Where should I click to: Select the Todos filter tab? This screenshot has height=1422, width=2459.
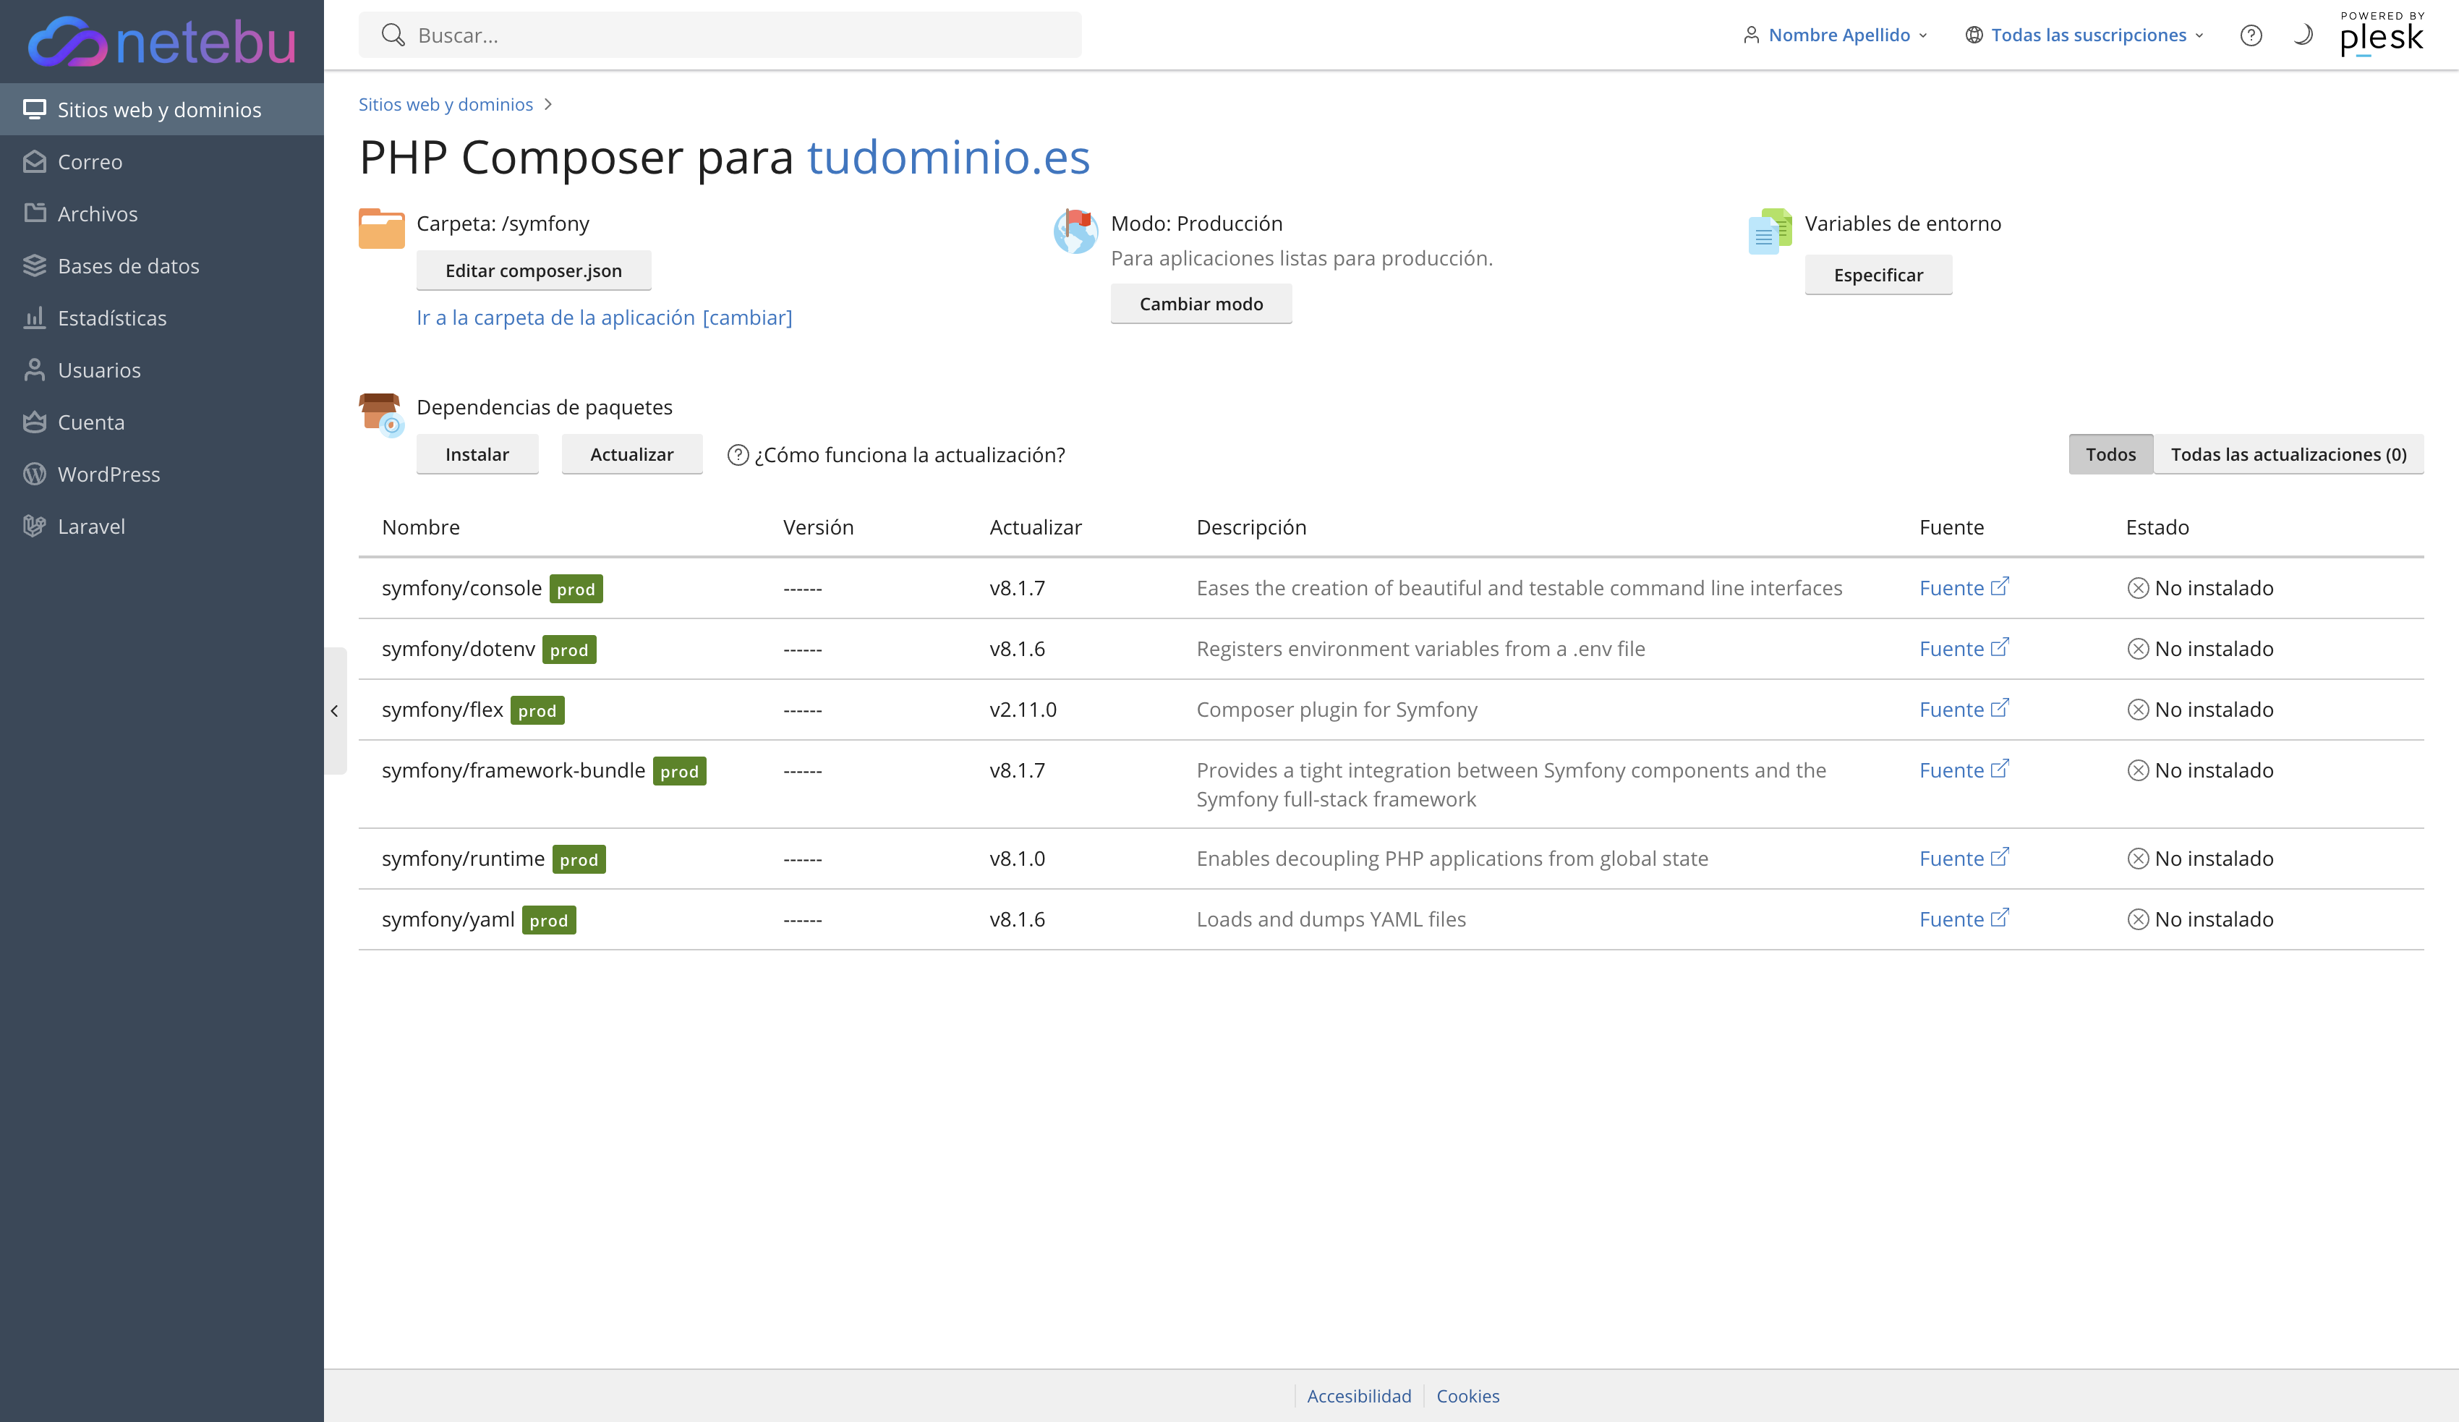[x=2110, y=454]
